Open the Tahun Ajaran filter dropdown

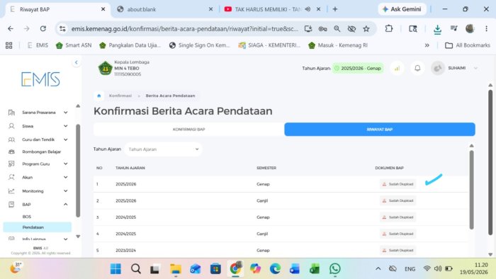[163, 149]
